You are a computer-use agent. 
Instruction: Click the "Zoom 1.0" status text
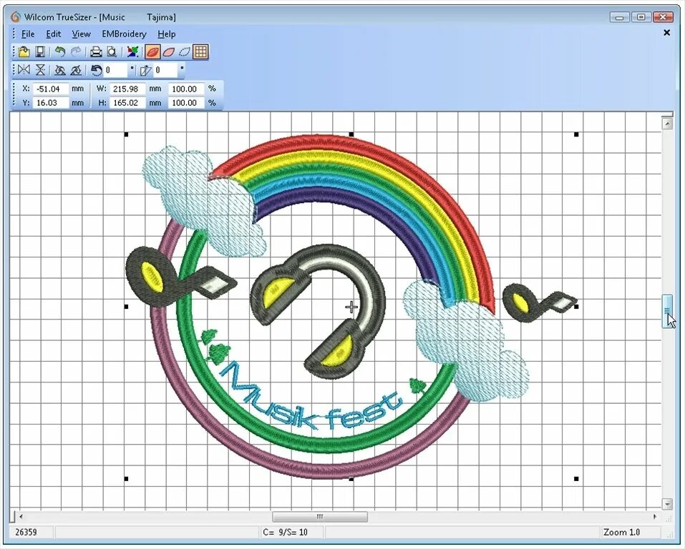point(622,533)
